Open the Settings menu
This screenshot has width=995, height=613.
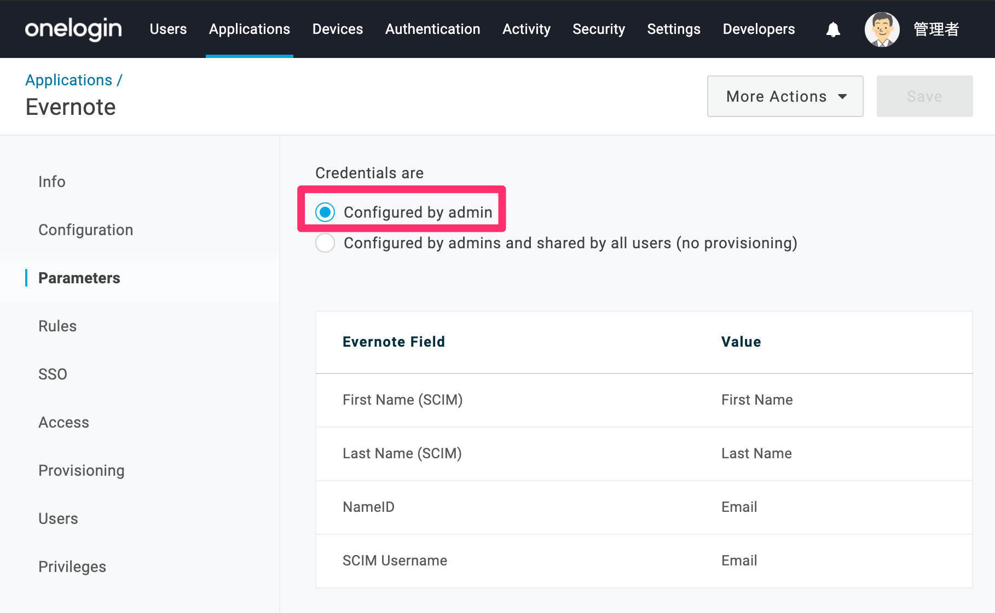click(x=674, y=29)
